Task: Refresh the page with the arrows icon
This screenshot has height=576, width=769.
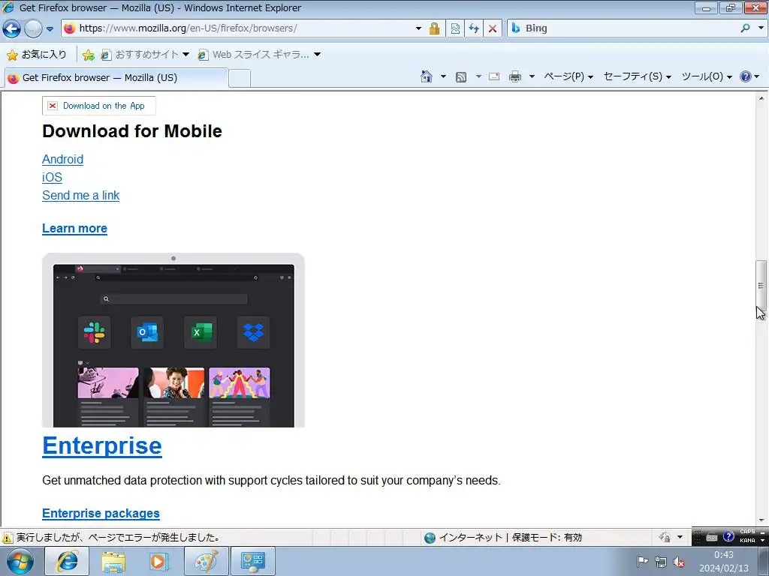Action: point(473,28)
